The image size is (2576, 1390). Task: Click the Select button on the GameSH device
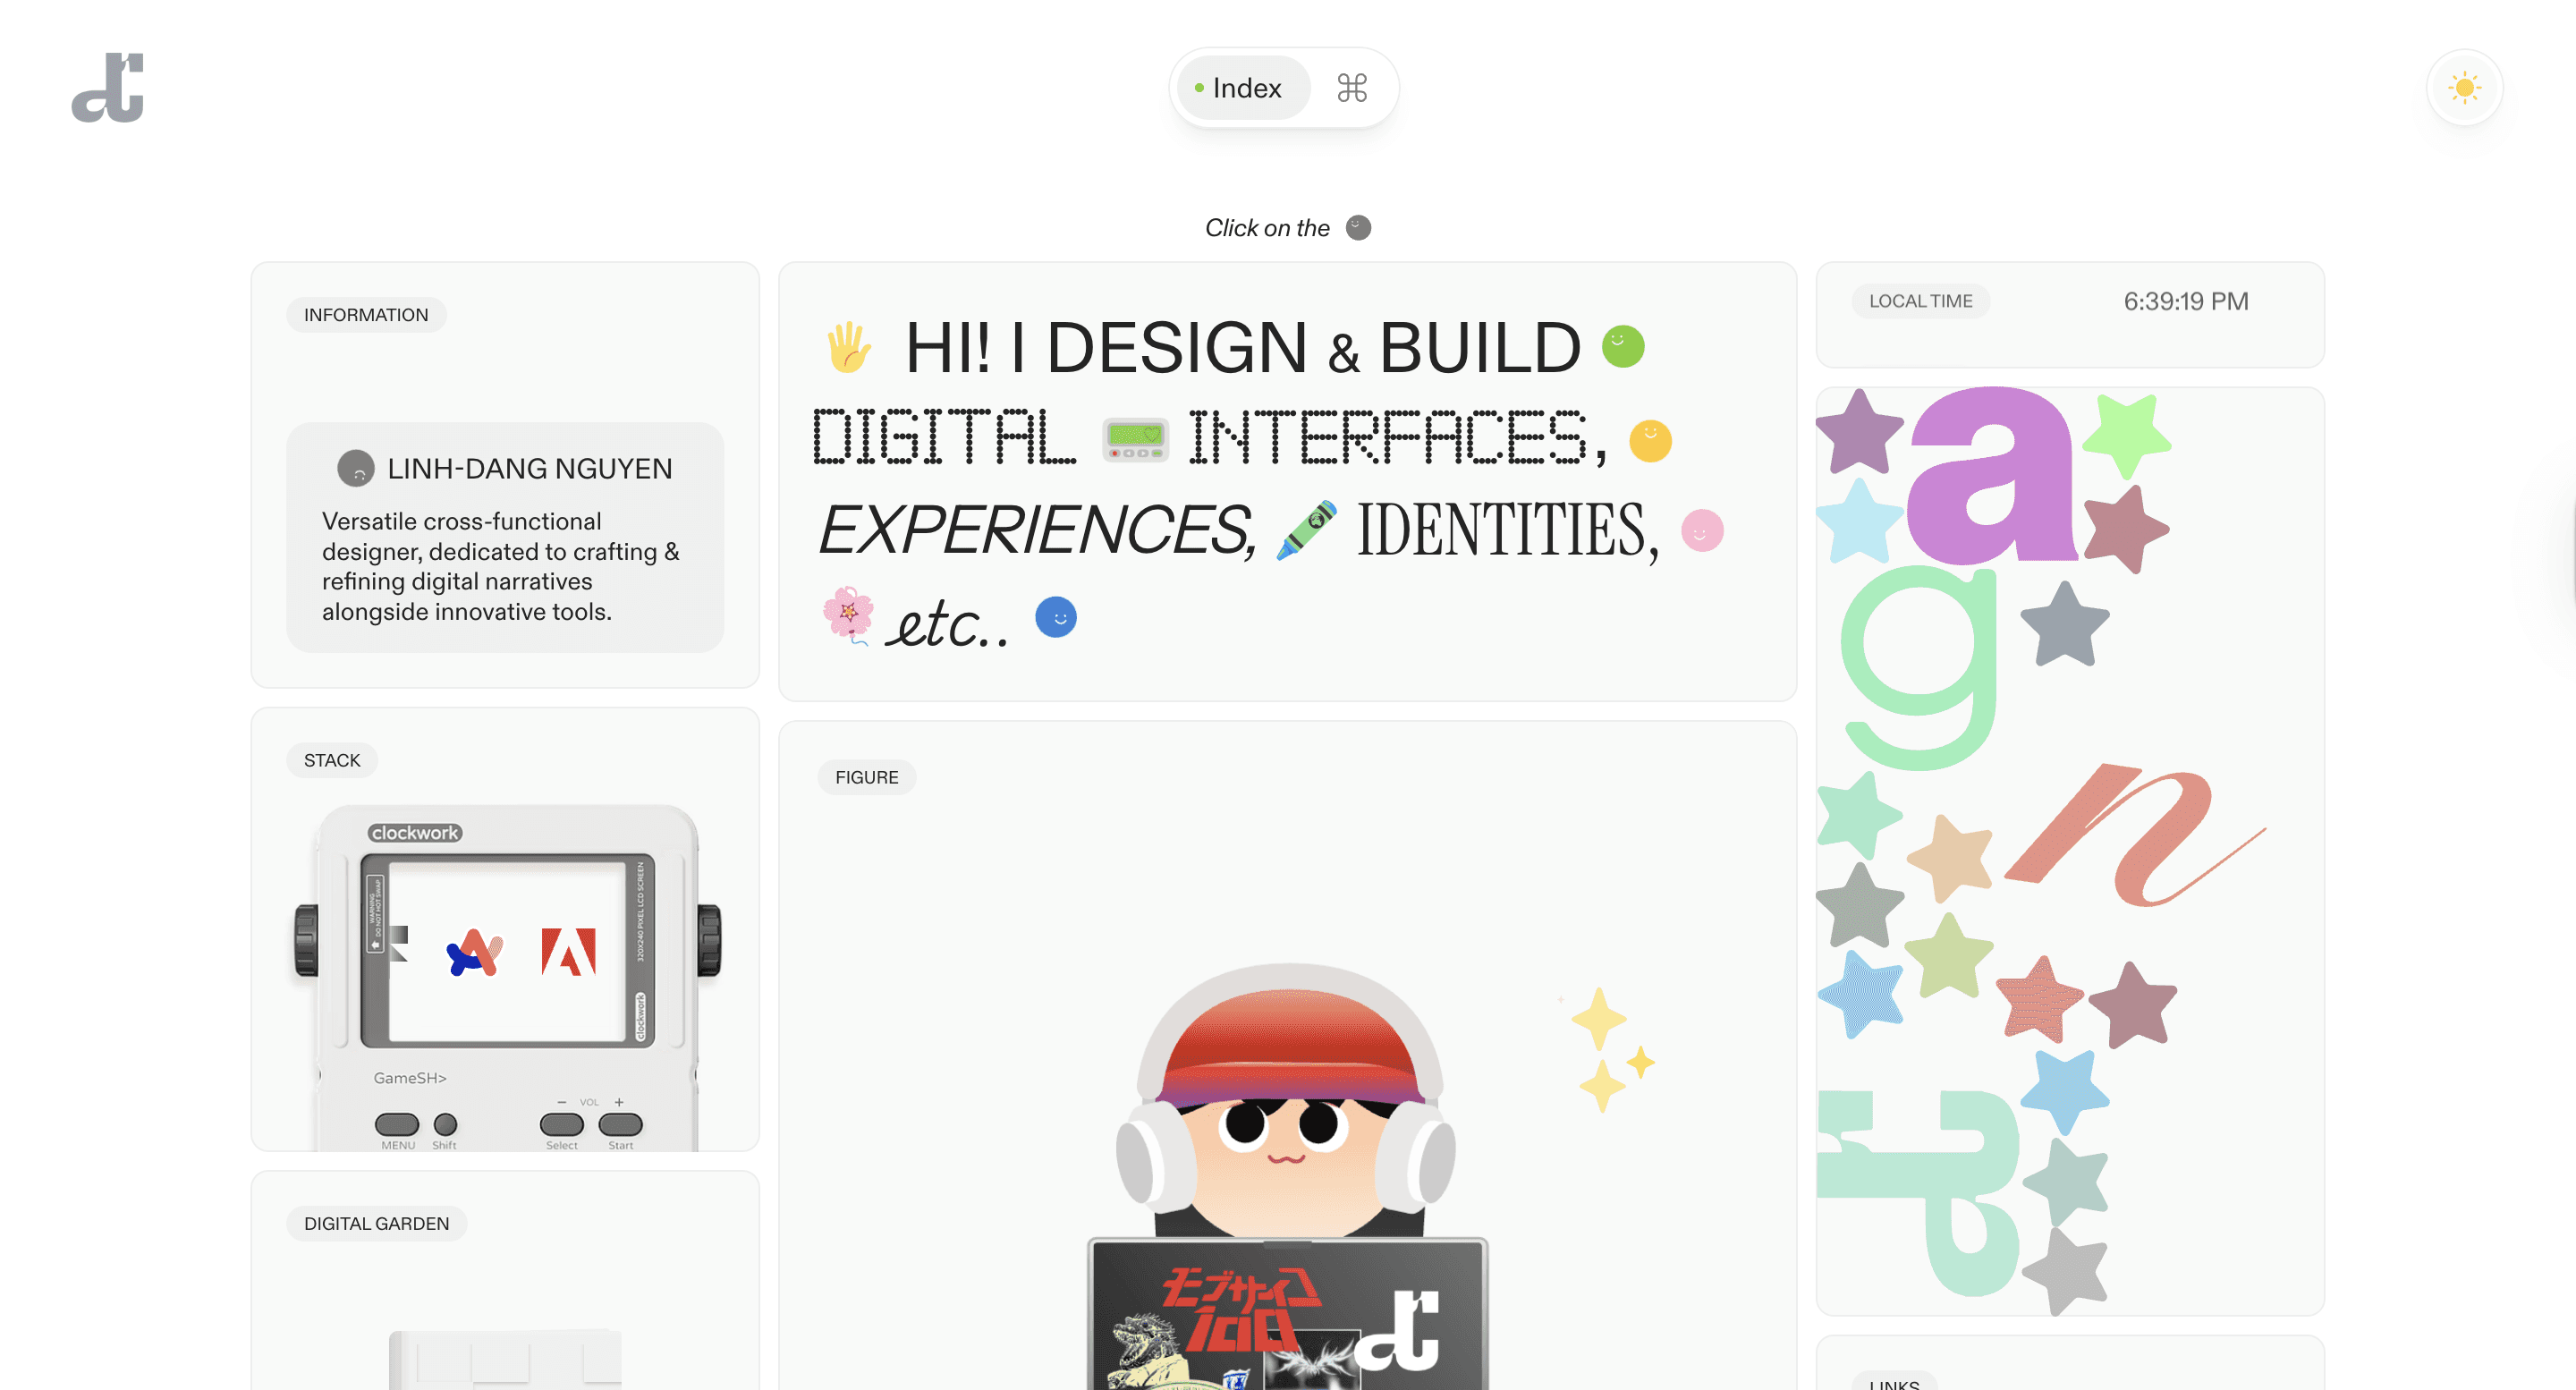click(x=562, y=1124)
